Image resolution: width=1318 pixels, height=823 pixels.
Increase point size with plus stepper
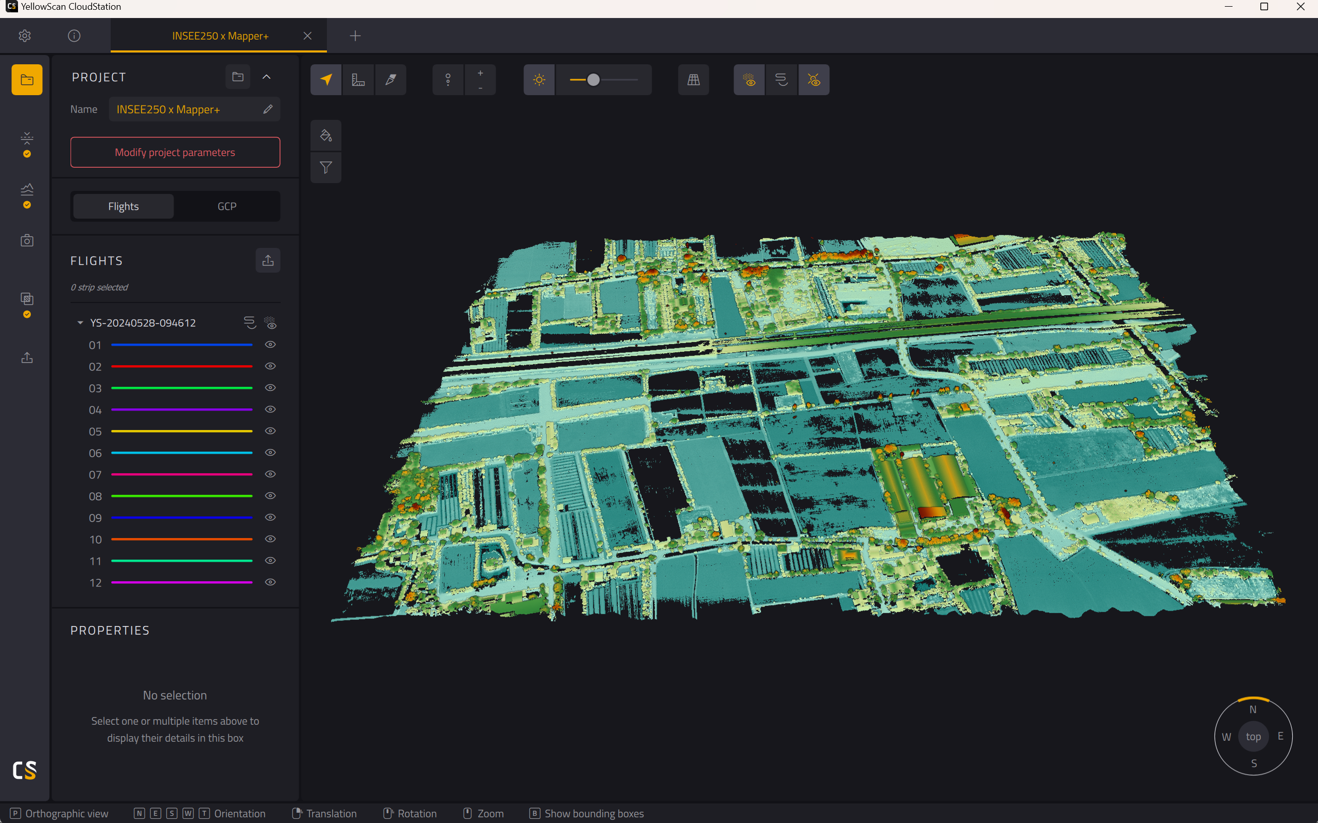pyautogui.click(x=480, y=73)
